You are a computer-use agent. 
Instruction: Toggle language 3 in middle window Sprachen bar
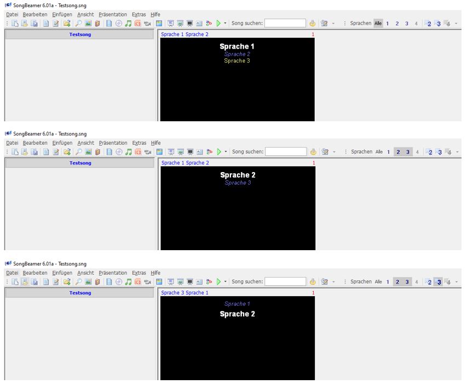point(408,152)
